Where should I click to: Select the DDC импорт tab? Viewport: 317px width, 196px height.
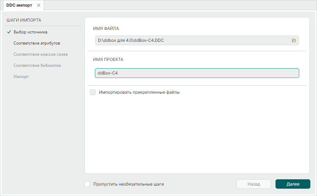pos(19,5)
